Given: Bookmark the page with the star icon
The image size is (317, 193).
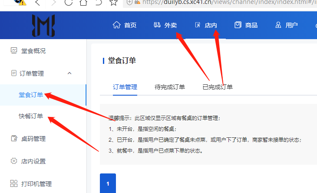Looking at the screenshot, I should point(113,3).
